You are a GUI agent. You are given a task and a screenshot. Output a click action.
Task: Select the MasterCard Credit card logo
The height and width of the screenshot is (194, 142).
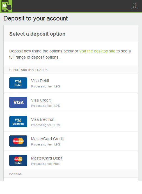tap(18, 141)
